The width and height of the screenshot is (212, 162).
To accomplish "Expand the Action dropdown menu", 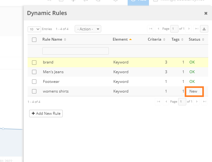I will click(88, 29).
